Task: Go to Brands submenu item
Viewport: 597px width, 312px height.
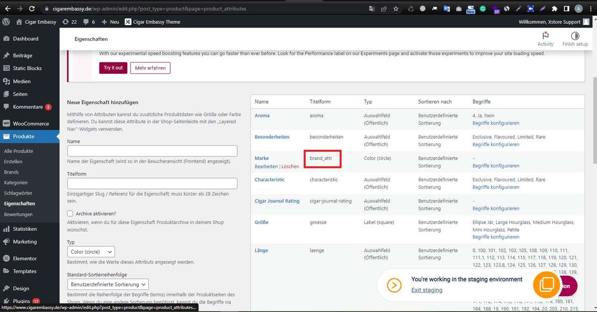Action: (11, 172)
